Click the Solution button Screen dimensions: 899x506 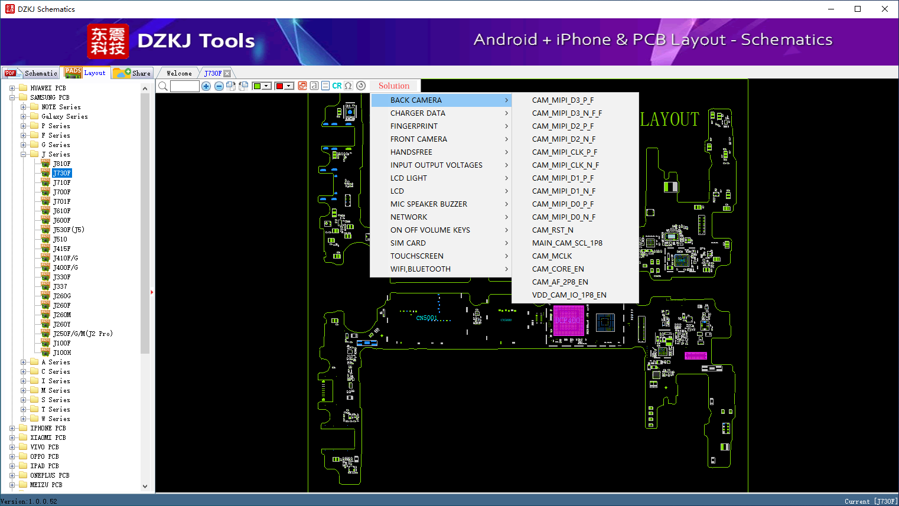tap(394, 86)
